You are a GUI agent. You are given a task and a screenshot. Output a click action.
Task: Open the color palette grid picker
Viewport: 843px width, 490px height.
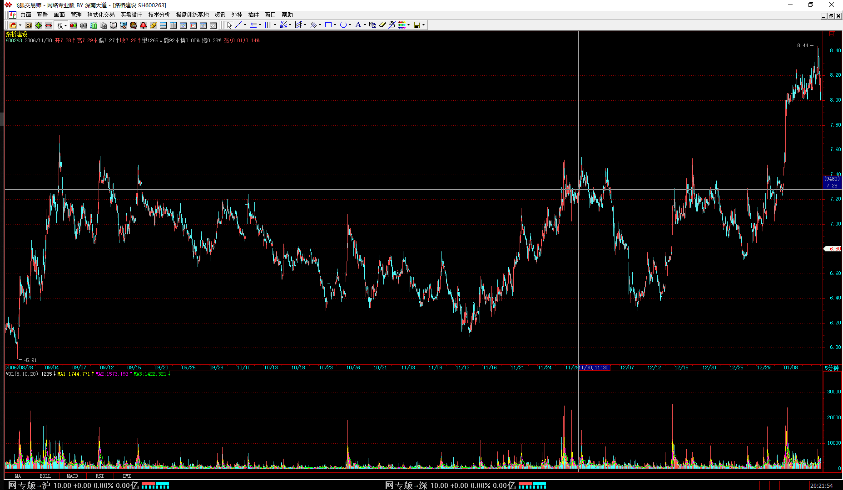point(402,25)
